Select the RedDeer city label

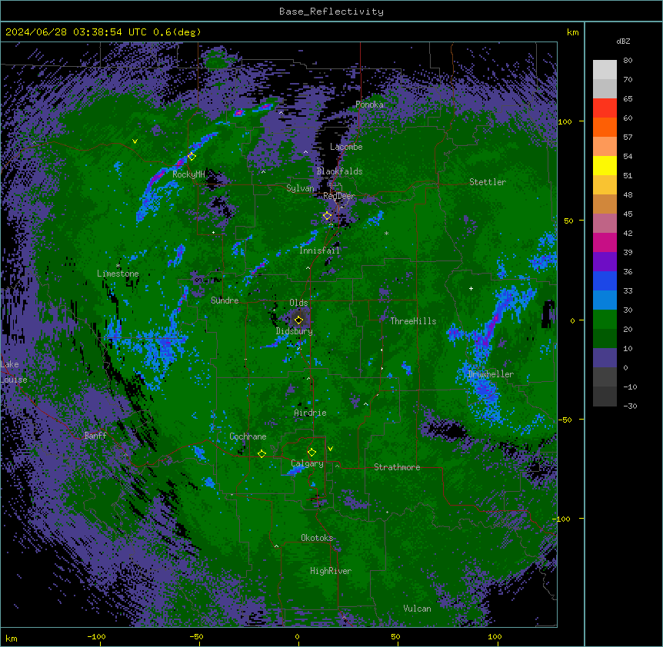[x=339, y=196]
